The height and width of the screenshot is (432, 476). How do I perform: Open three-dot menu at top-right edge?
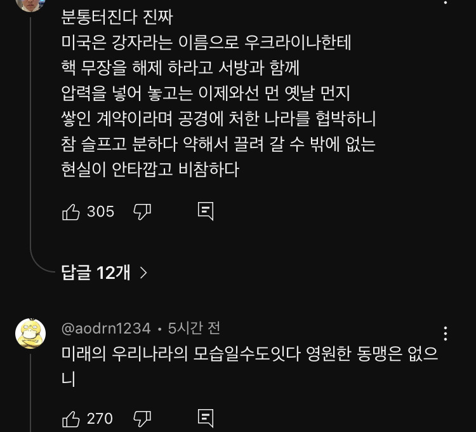[x=446, y=3]
